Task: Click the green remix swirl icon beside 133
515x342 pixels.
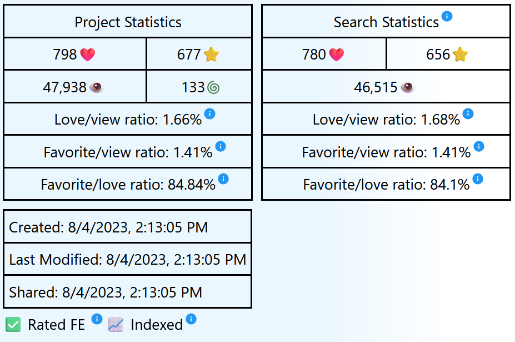Action: coord(213,87)
